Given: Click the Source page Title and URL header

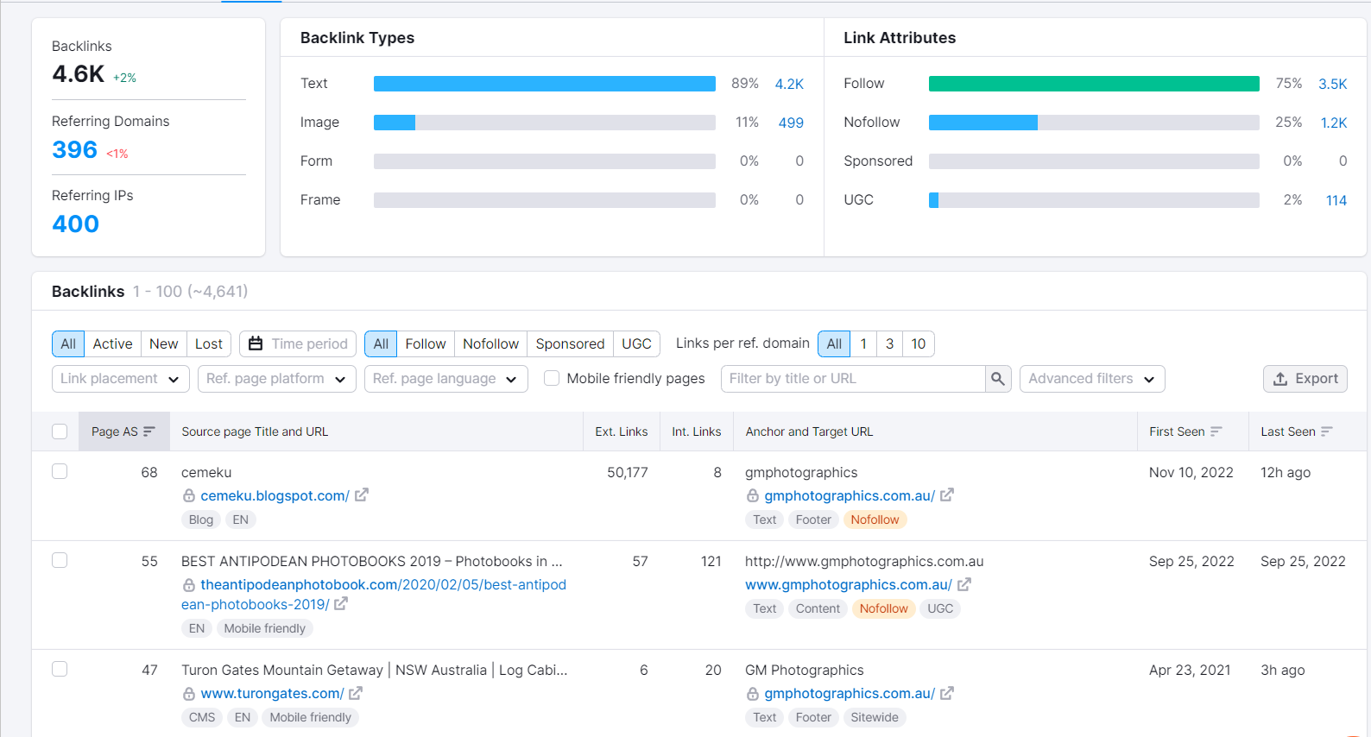Looking at the screenshot, I should (255, 431).
